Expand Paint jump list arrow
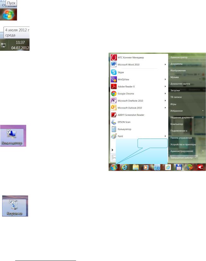Viewport: 206px width, 261px height. (165, 136)
